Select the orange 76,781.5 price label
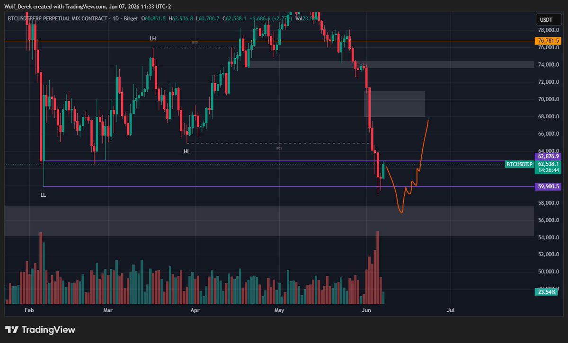Image resolution: width=568 pixels, height=343 pixels. (549, 41)
